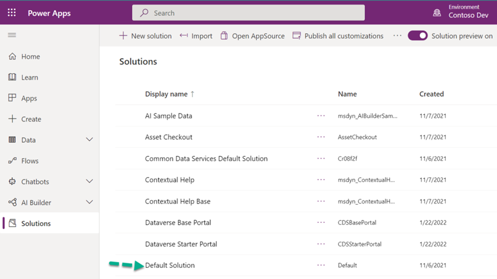This screenshot has height=279, width=497.
Task: Open the AI Sample Data solution
Action: point(168,116)
